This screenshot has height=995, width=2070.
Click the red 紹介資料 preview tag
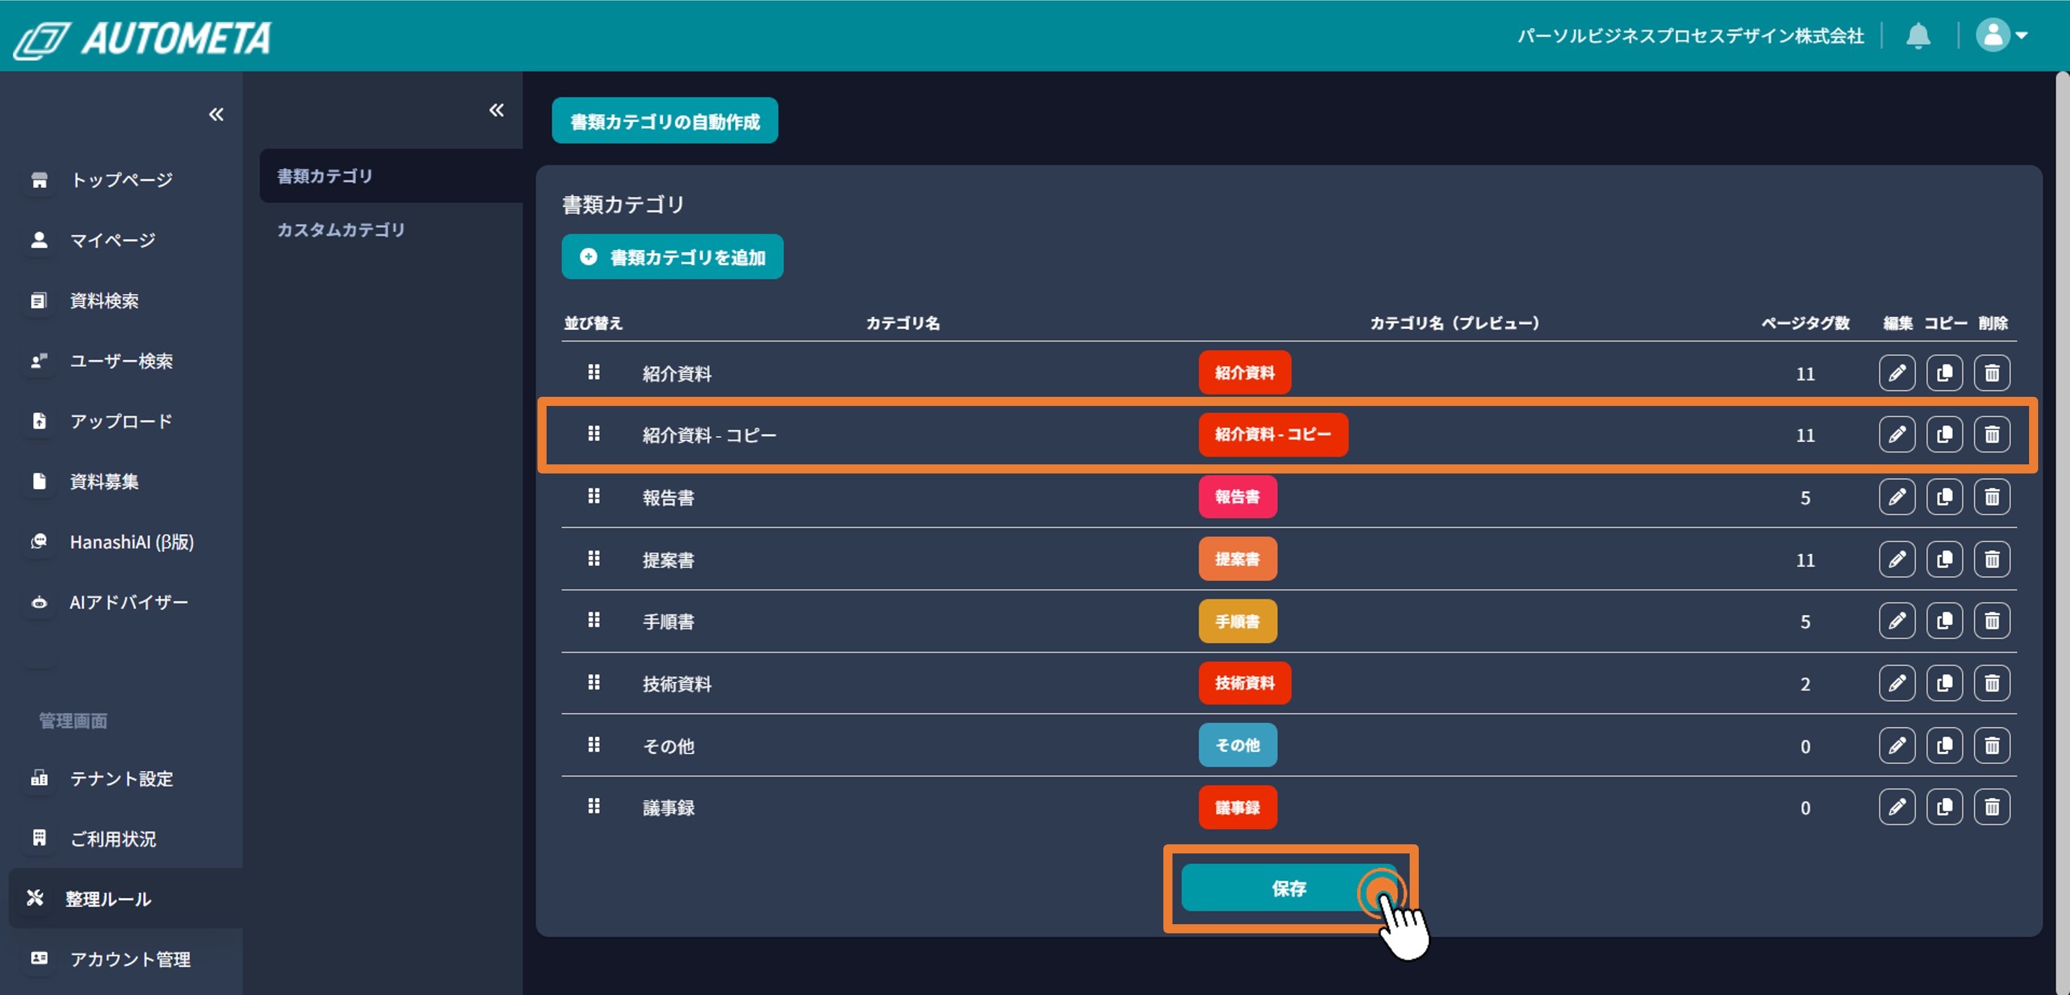(x=1245, y=373)
